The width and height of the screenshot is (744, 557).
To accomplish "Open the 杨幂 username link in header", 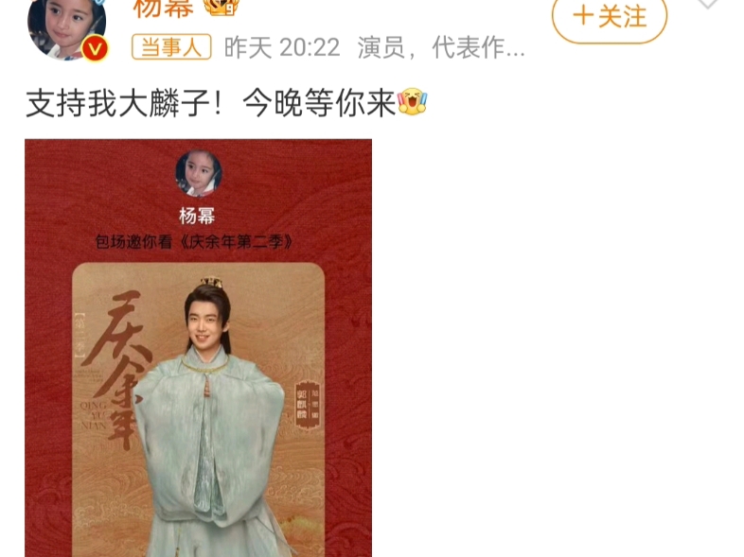I will 164,9.
